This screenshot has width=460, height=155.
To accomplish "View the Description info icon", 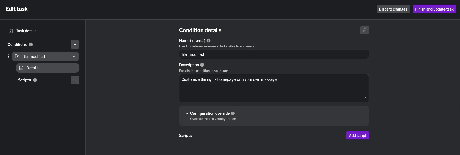I will click(202, 64).
